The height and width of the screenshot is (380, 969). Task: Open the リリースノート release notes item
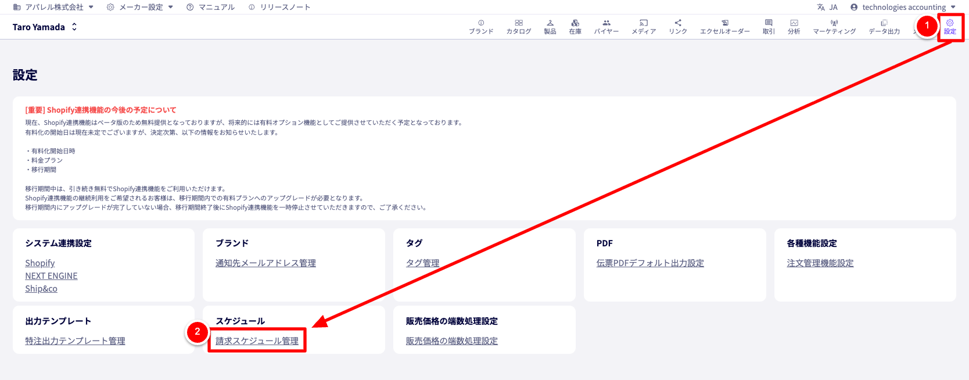coord(279,7)
